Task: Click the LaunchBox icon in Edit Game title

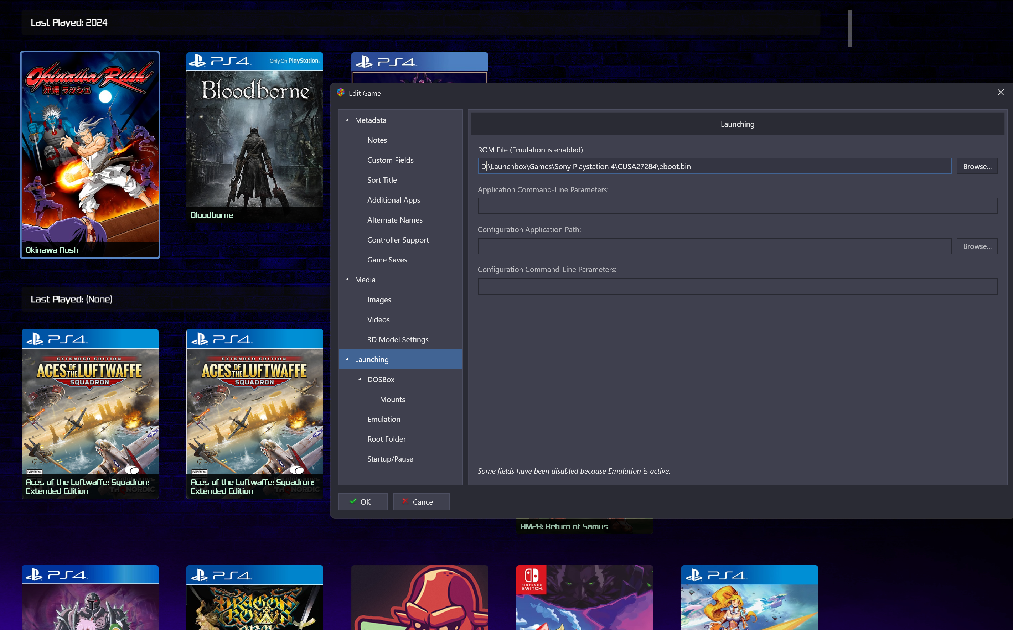Action: tap(341, 93)
